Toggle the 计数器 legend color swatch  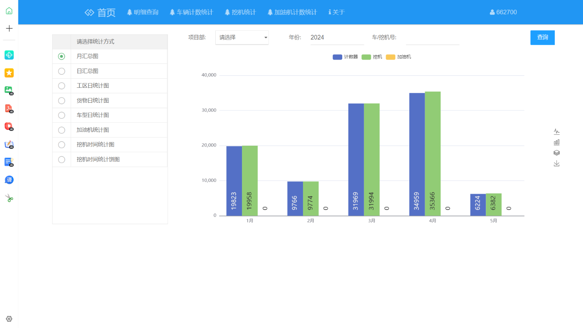click(337, 57)
